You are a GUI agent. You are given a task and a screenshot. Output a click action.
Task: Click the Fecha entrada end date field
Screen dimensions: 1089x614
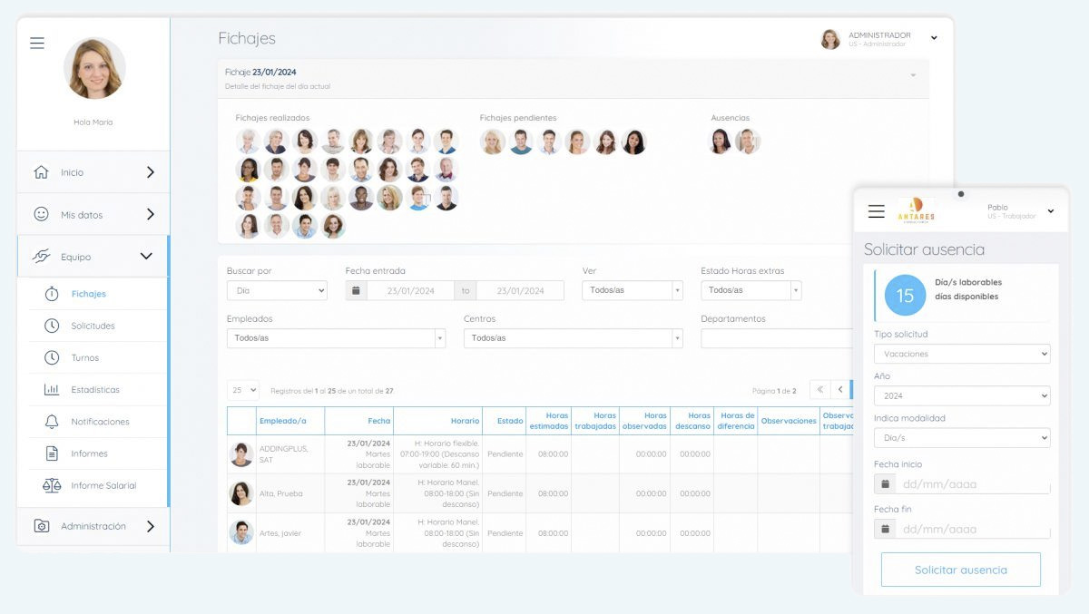(520, 290)
